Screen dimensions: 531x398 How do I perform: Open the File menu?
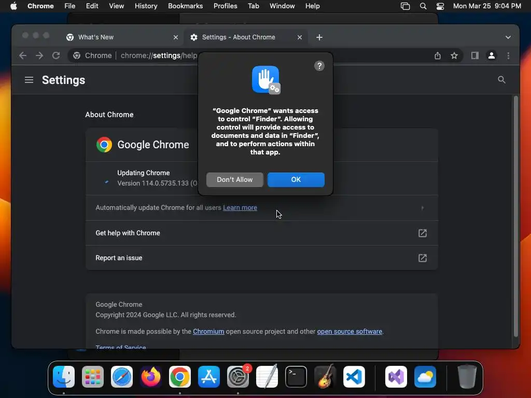[x=70, y=6]
